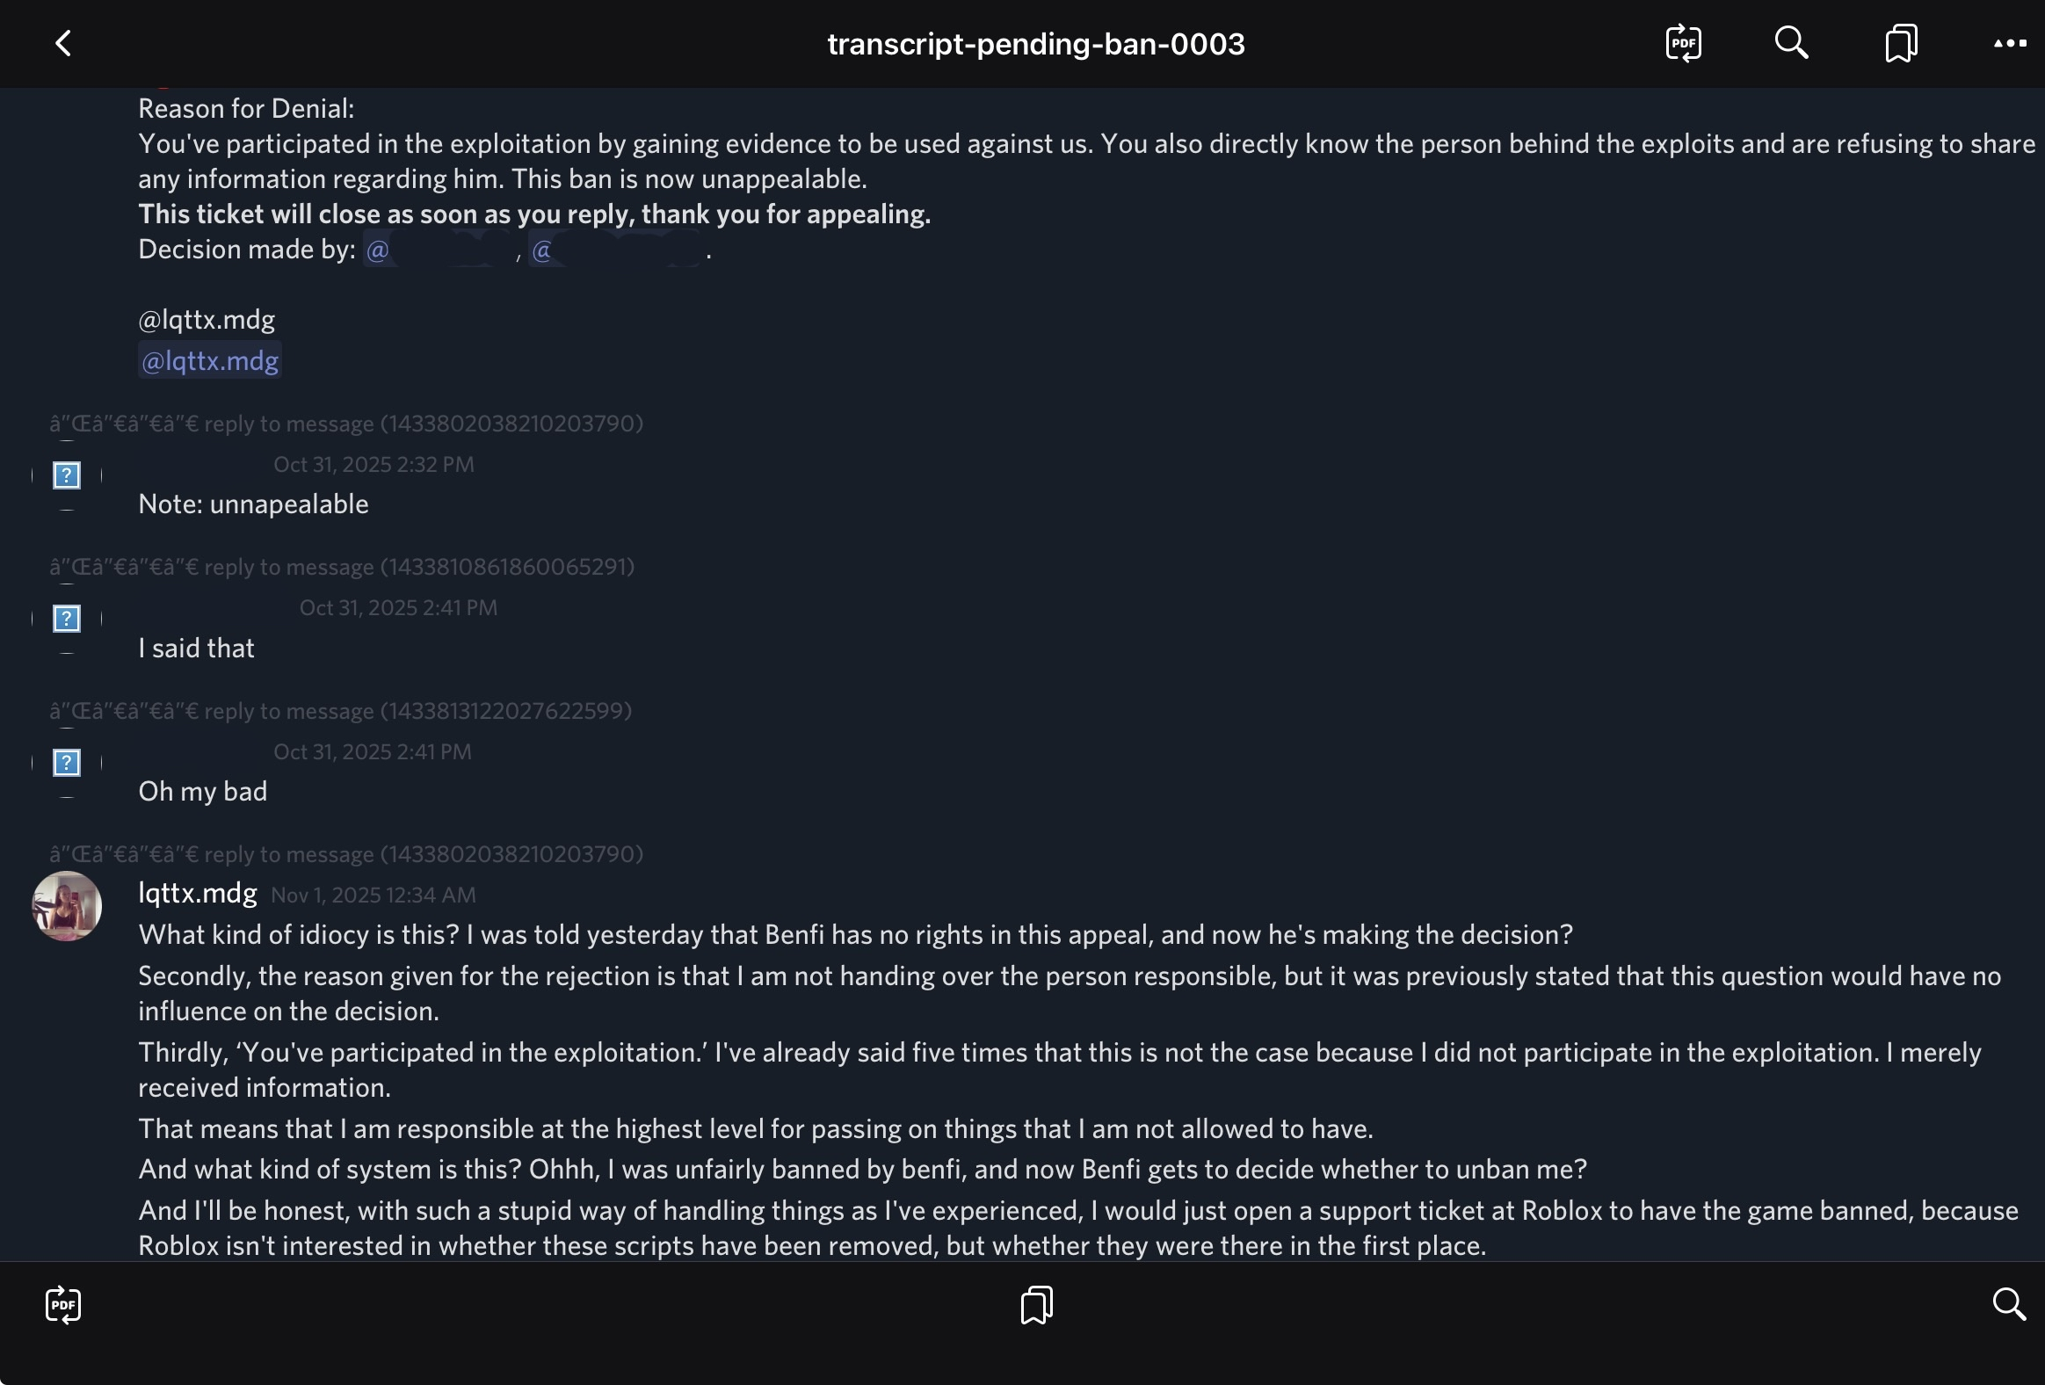The image size is (2045, 1385).
Task: Click reply reference above lqttx.mdg's message
Action: click(346, 854)
